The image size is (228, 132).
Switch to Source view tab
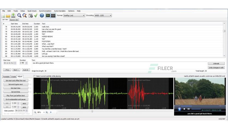(14, 20)
